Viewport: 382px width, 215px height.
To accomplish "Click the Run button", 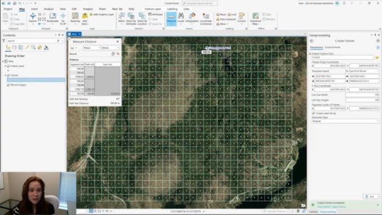I will (x=370, y=197).
